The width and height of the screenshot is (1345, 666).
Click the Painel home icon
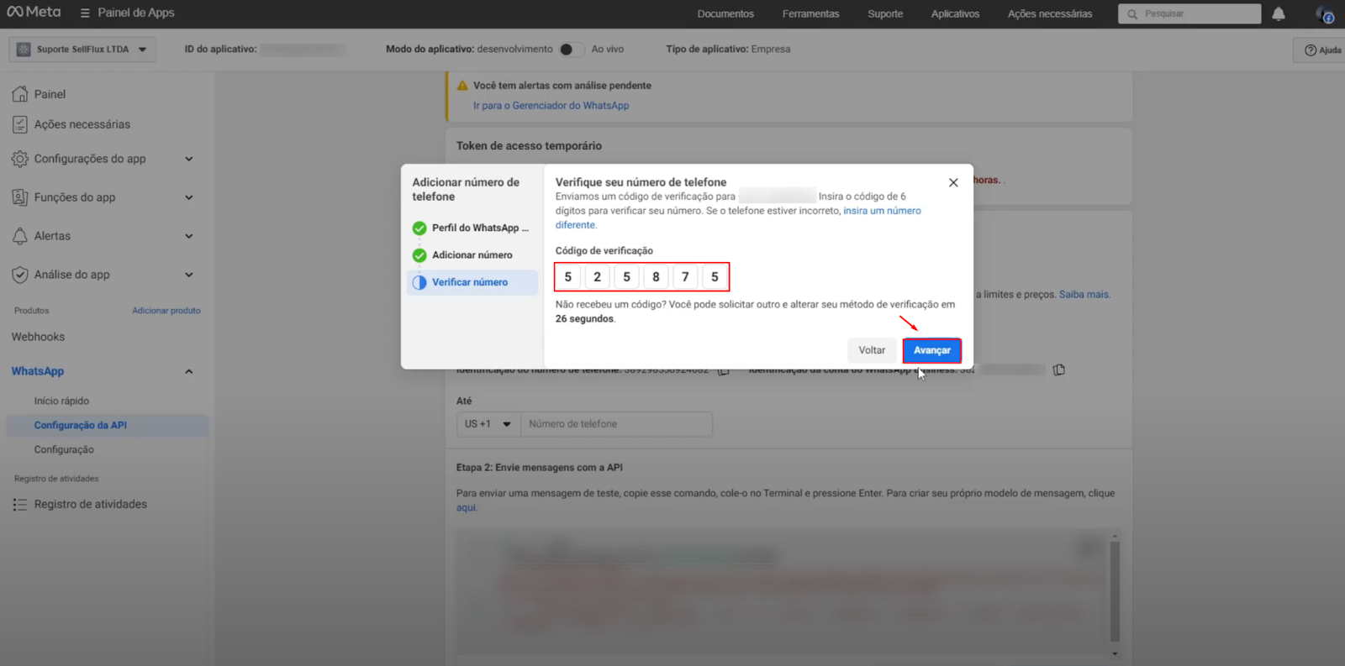click(20, 94)
